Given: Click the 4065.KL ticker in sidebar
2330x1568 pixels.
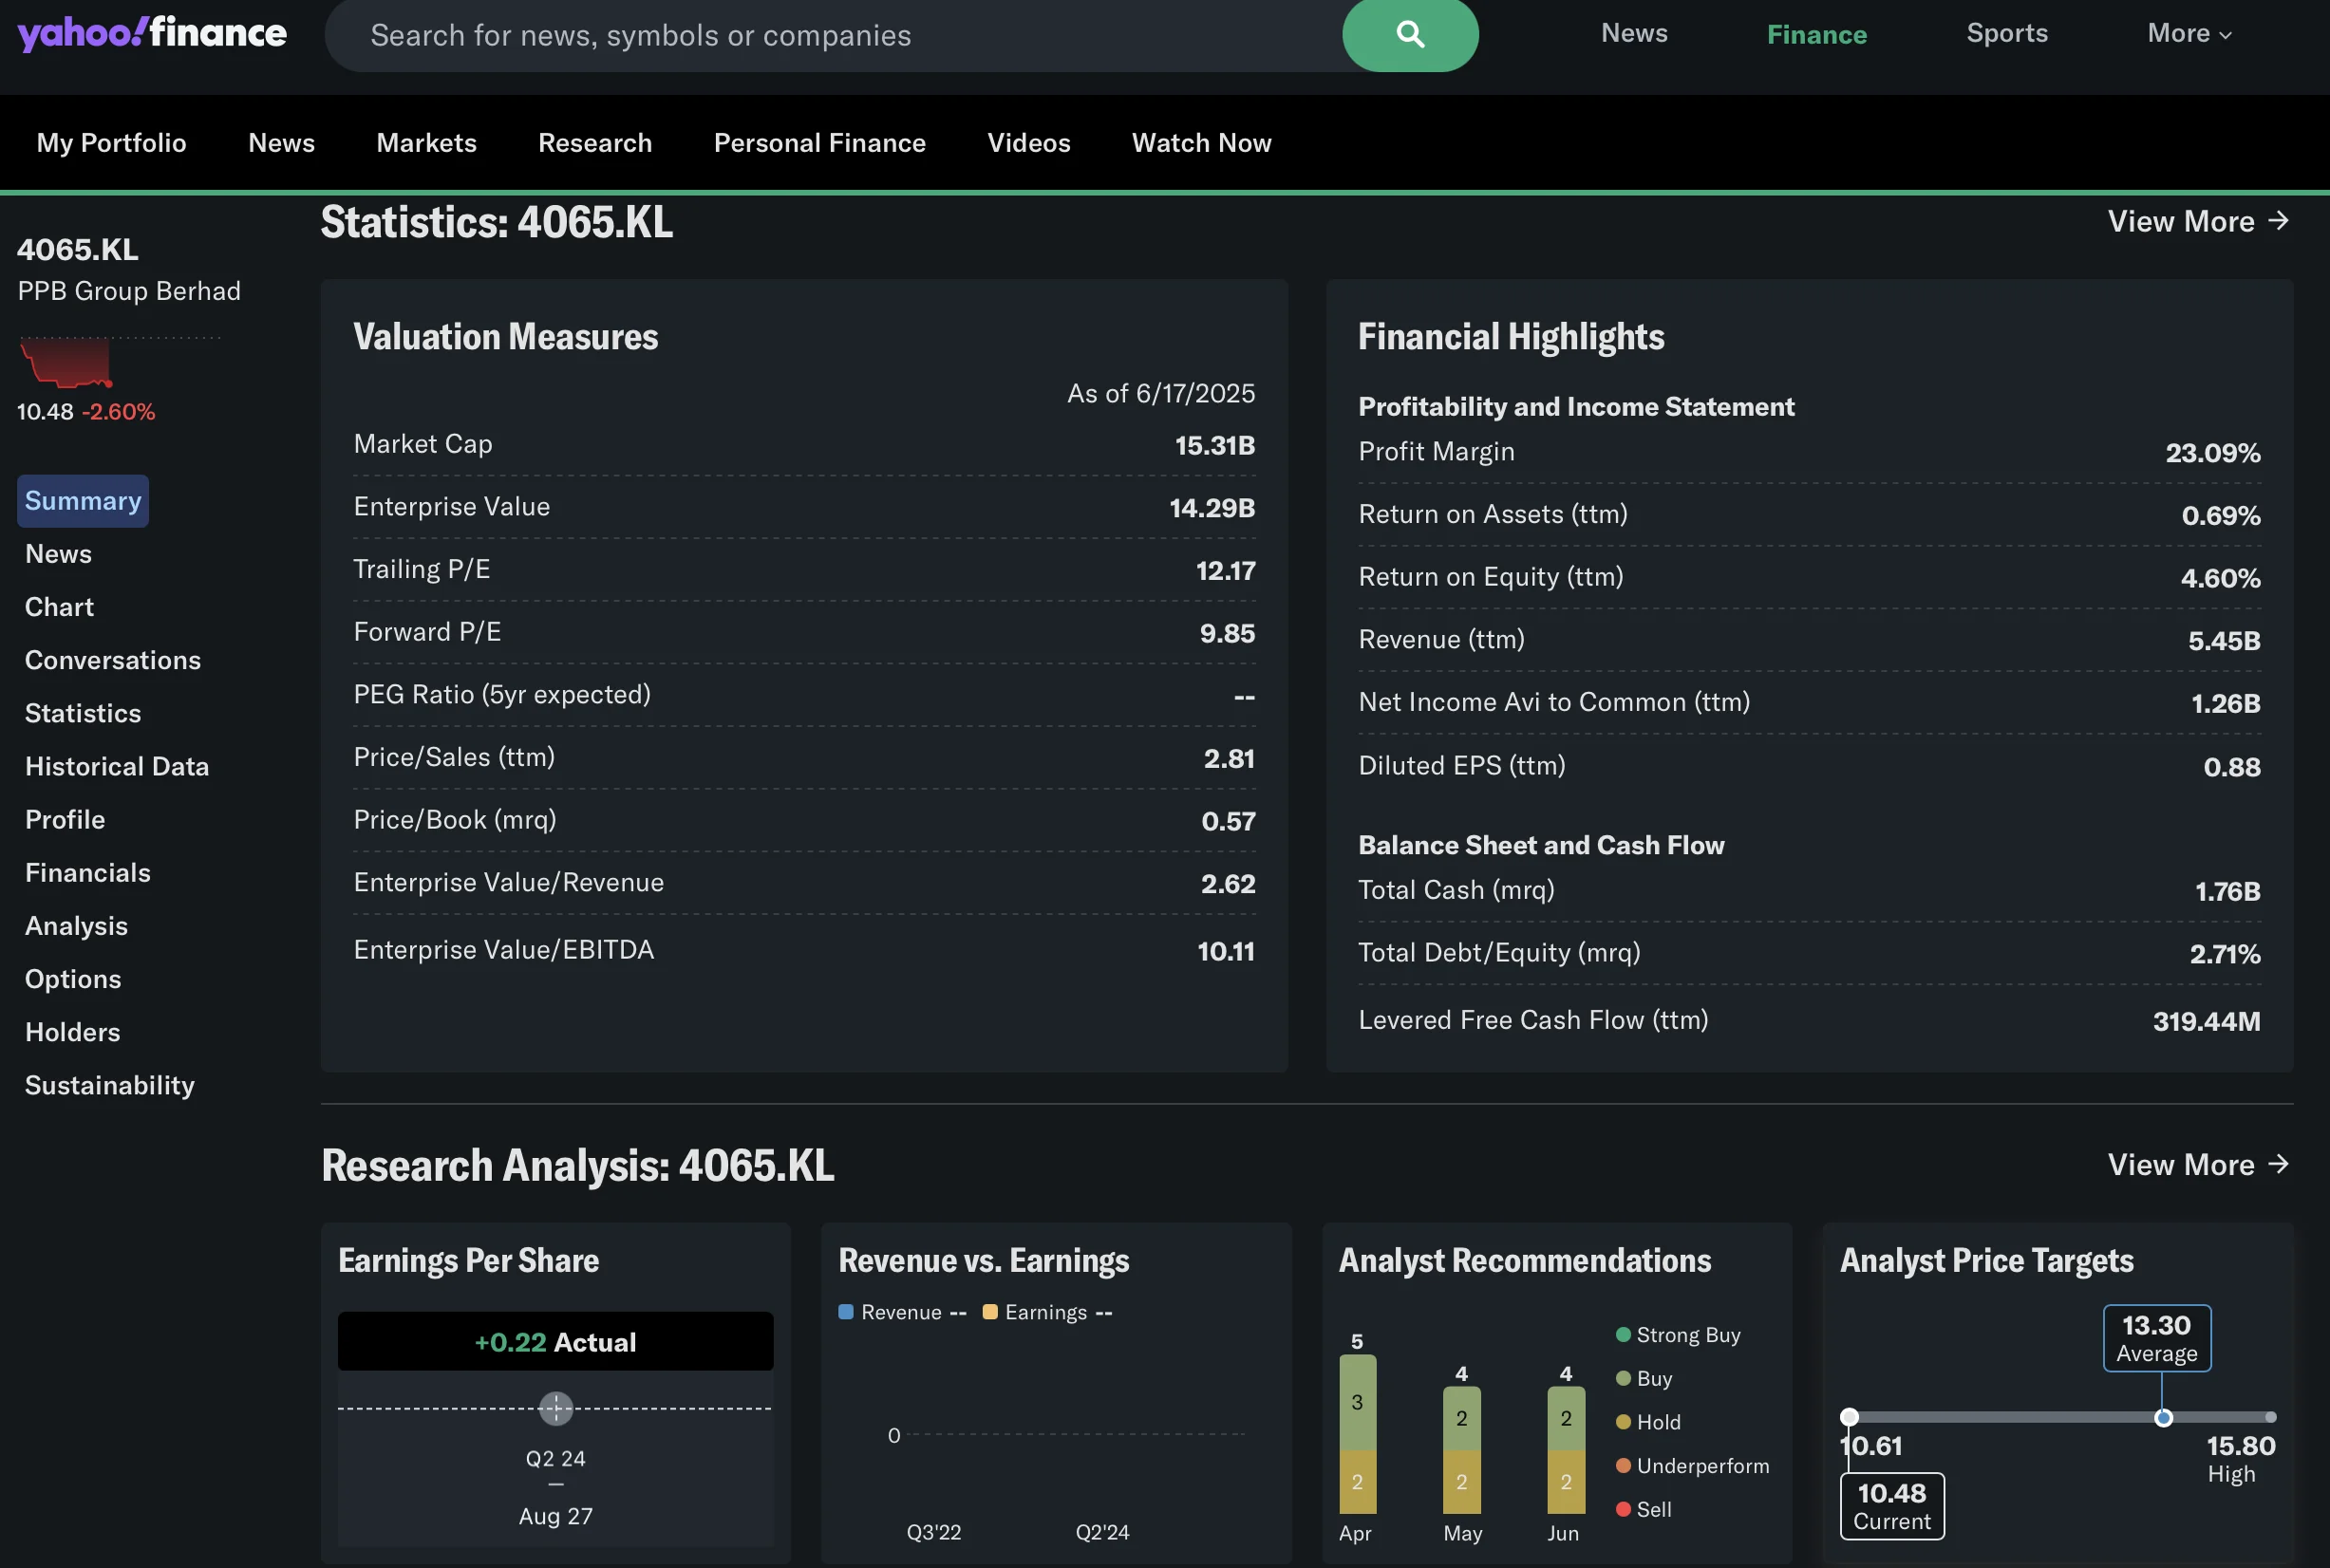Looking at the screenshot, I should pyautogui.click(x=78, y=249).
